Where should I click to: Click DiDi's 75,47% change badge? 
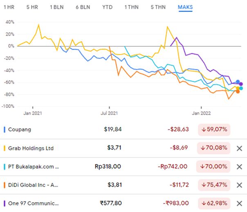[214, 185]
